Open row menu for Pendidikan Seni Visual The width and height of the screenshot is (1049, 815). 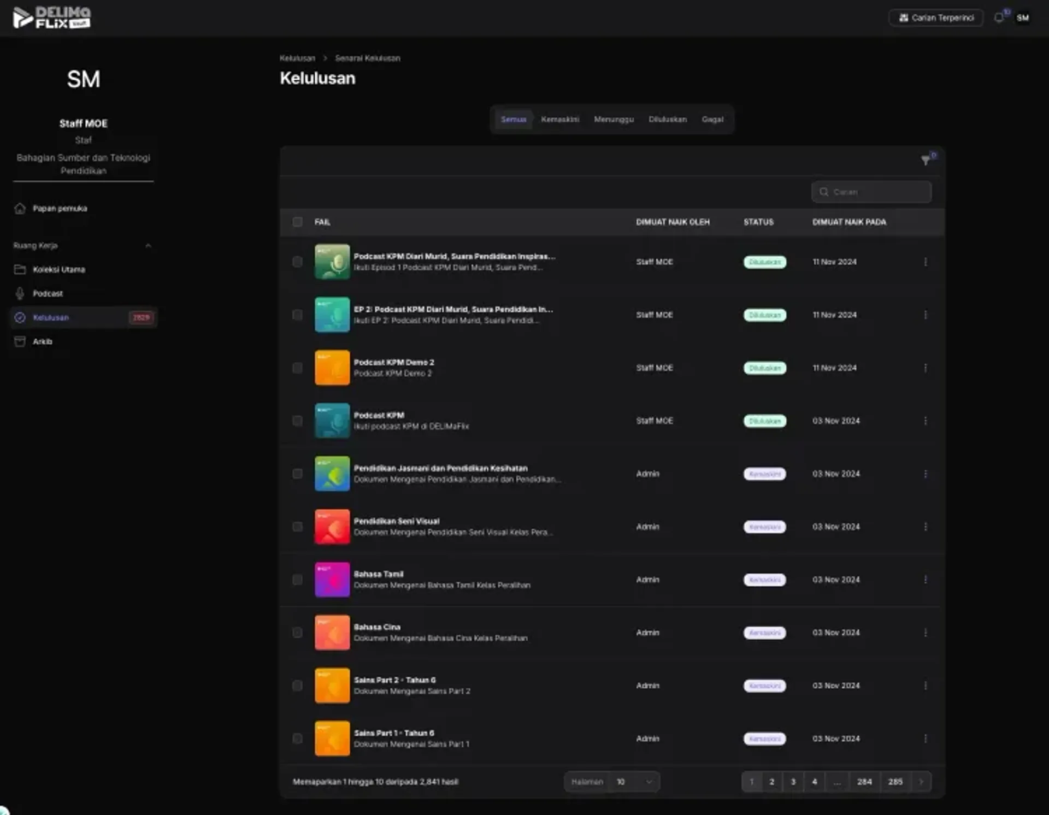coord(925,527)
